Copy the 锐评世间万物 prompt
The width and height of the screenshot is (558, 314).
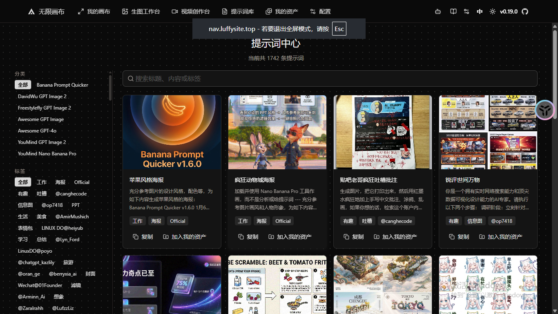point(459,237)
